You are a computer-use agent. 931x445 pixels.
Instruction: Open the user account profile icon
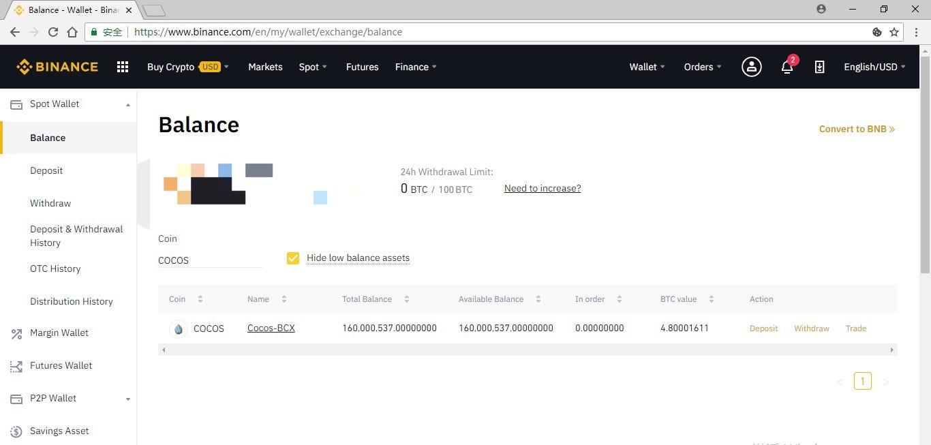click(x=751, y=67)
